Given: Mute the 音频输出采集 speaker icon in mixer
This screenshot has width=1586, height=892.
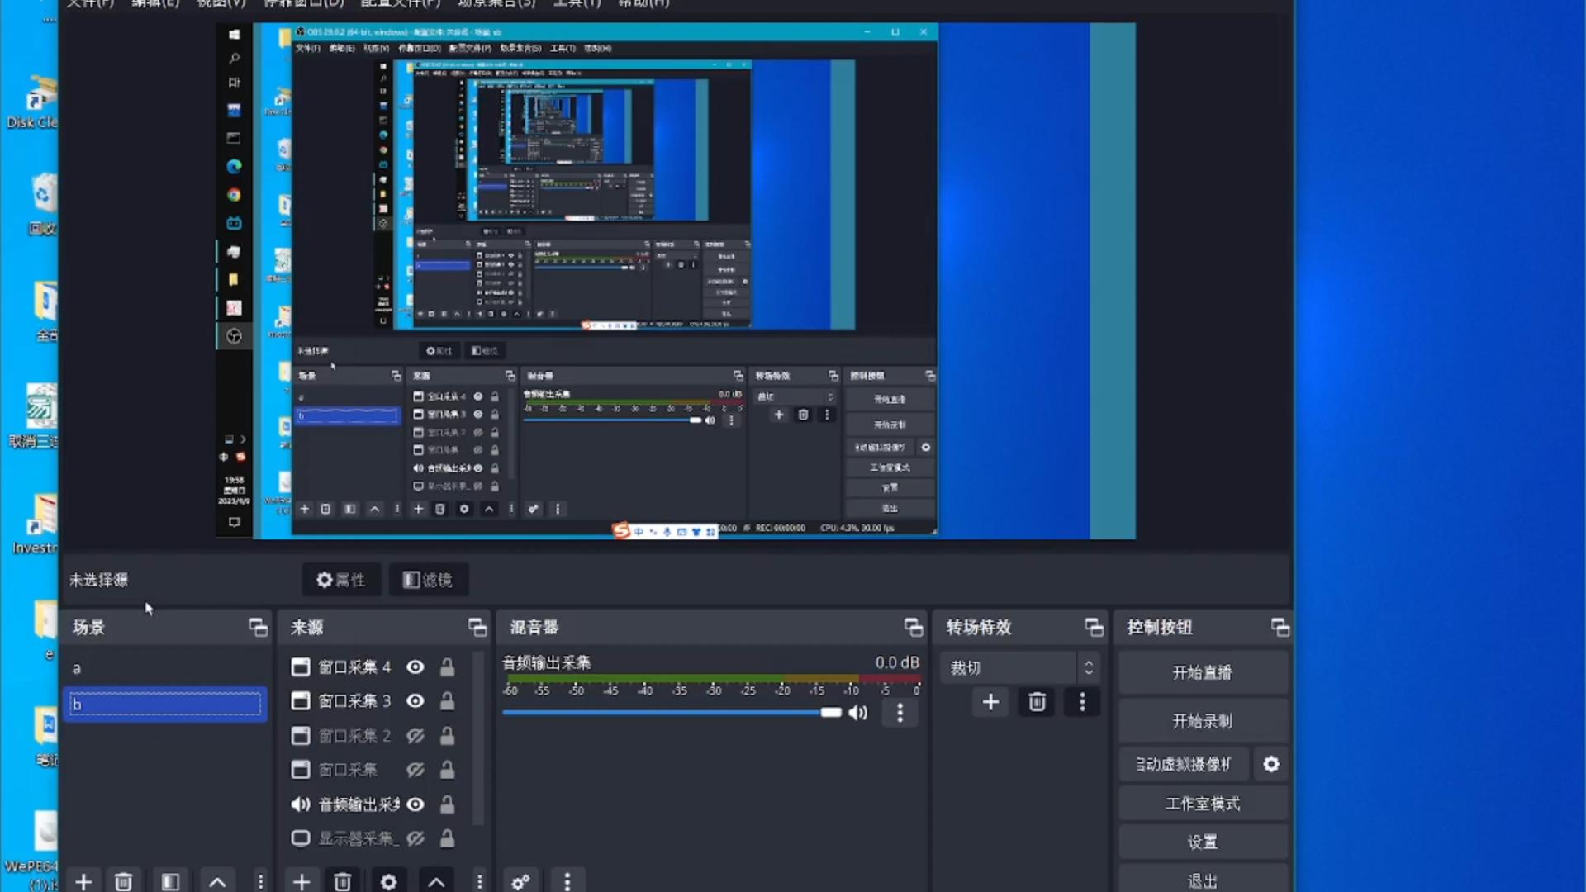Looking at the screenshot, I should pos(858,713).
